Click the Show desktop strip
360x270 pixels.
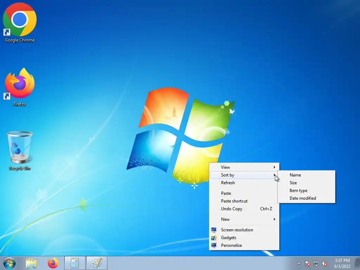tap(358, 263)
